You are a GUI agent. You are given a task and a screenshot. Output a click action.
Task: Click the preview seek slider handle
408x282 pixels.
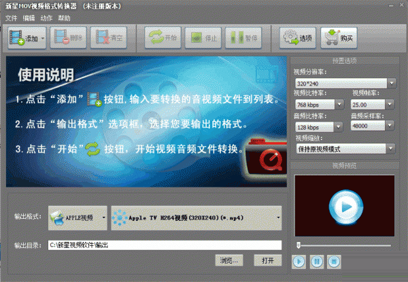(299, 245)
